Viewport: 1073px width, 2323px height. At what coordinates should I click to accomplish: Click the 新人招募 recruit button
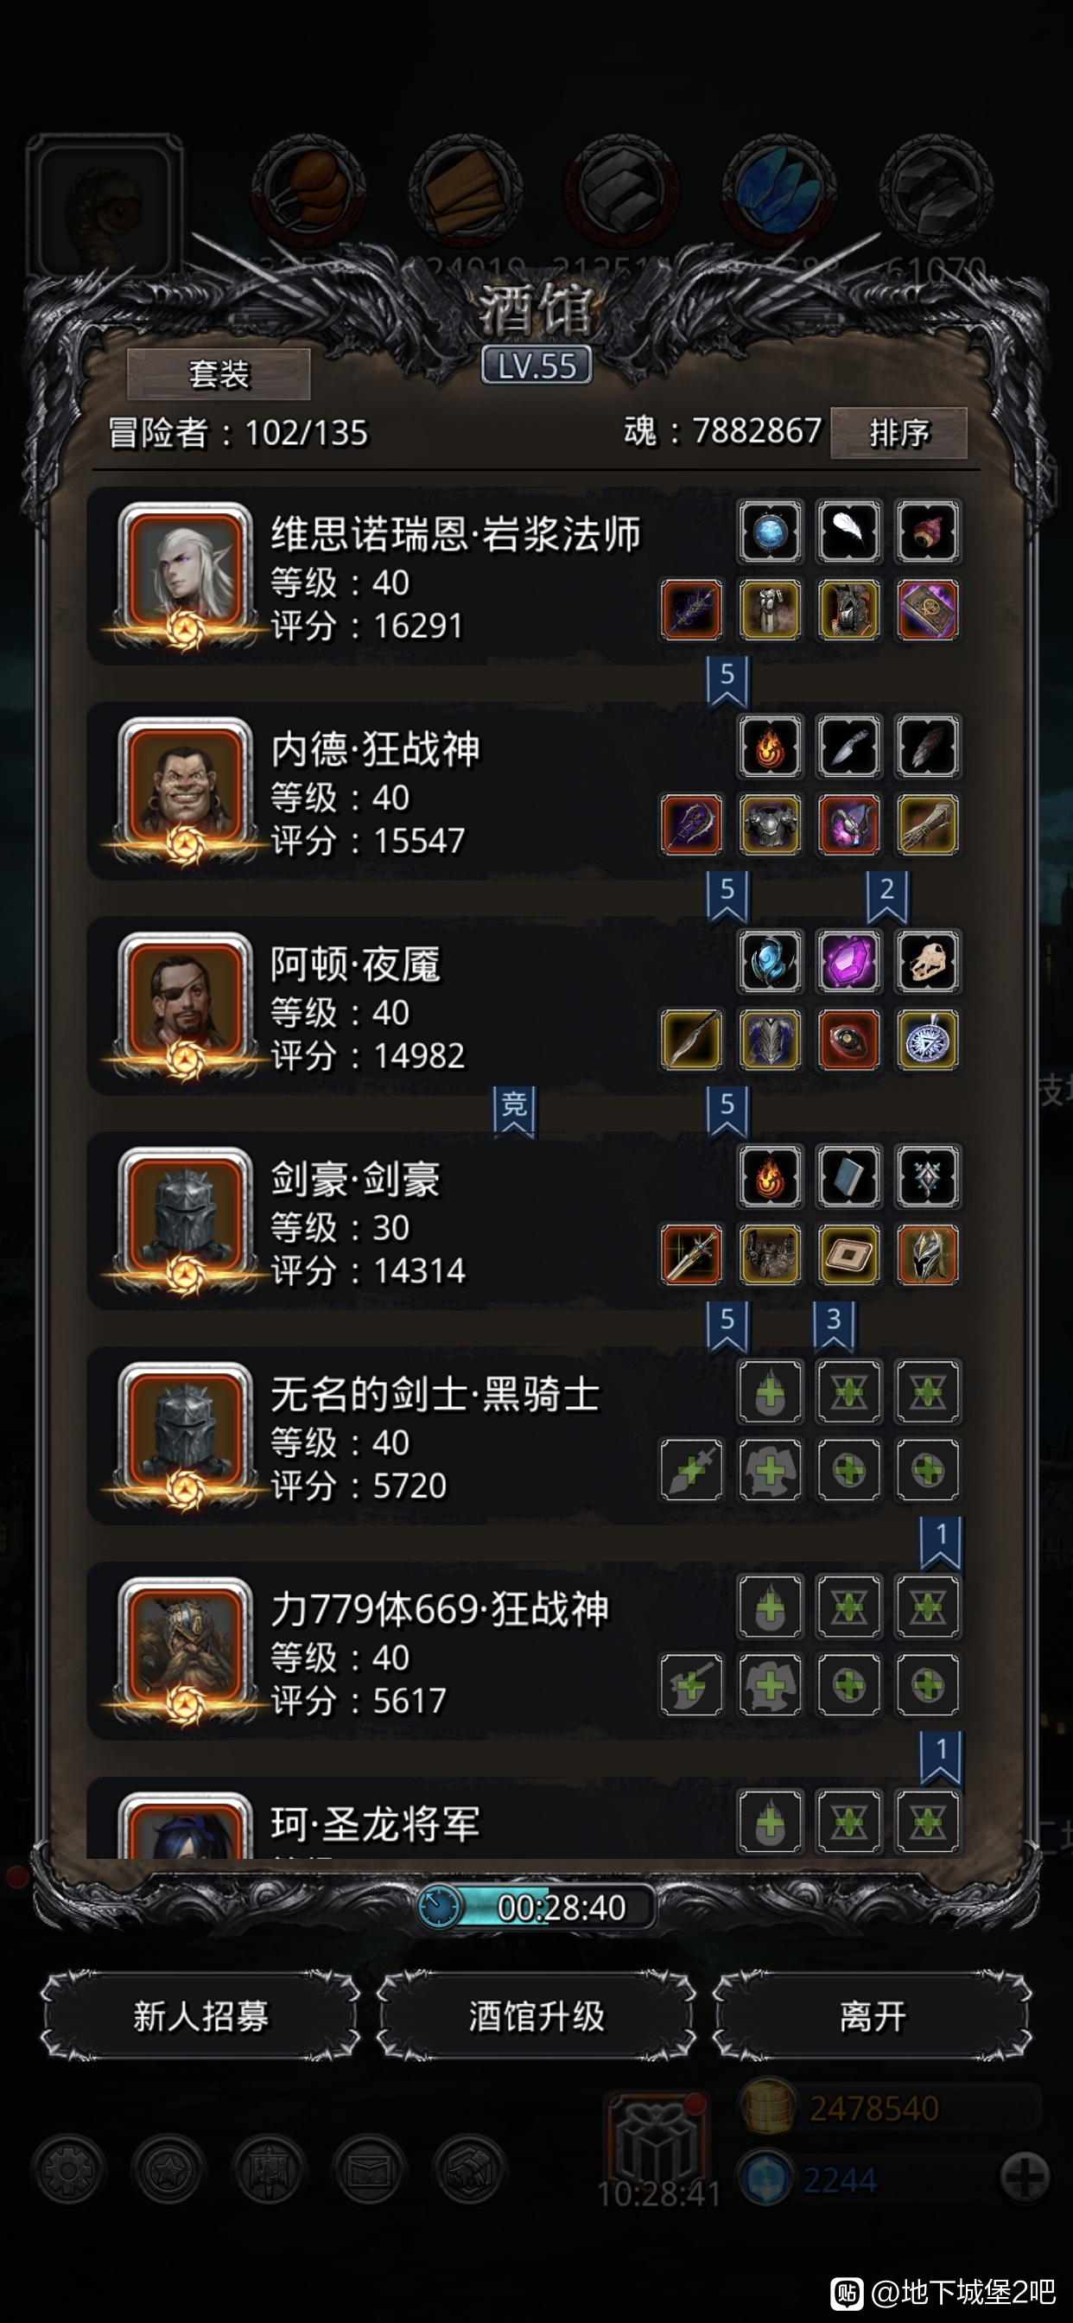pos(200,2015)
